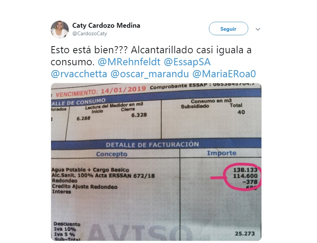Click the tweet text 'Esto está bien???'
This screenshot has height=243, width=317.
pos(89,50)
